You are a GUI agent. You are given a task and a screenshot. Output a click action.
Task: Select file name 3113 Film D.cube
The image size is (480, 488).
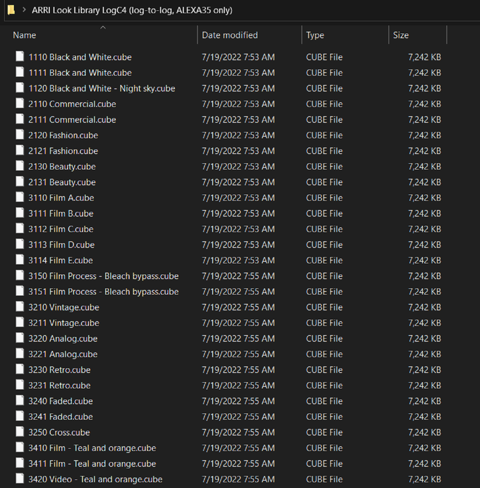[x=61, y=245]
